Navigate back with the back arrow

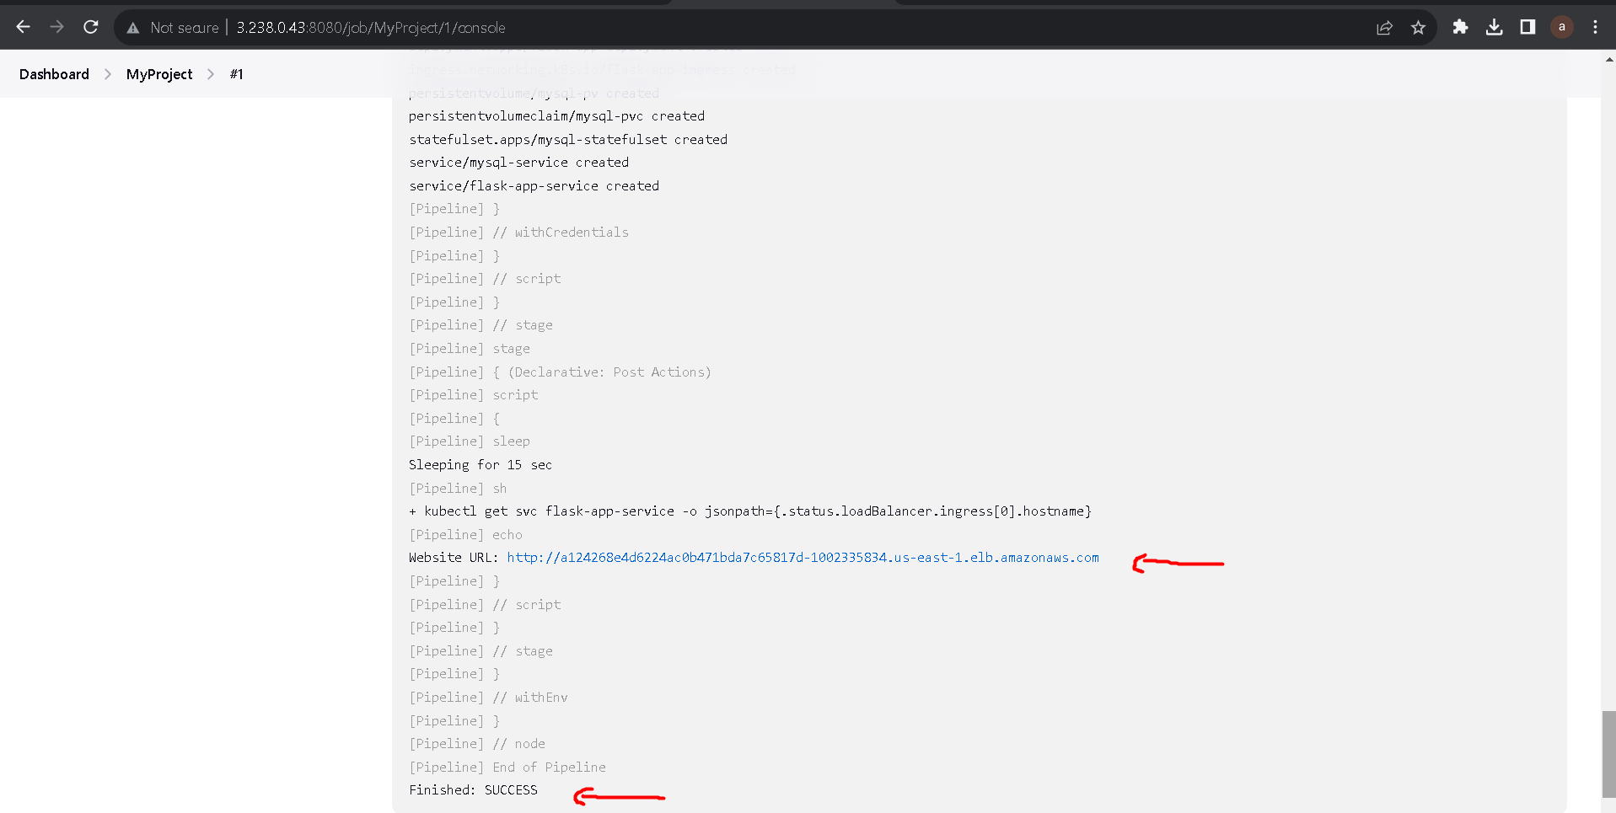coord(22,27)
